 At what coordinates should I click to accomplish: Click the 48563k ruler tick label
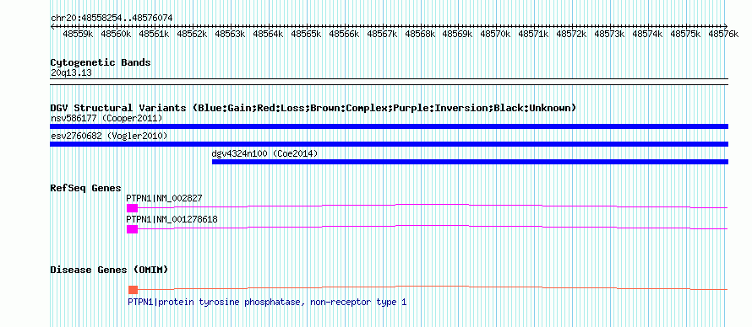click(230, 35)
